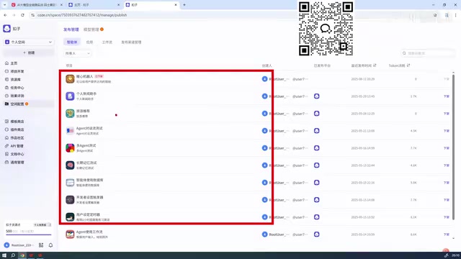
Task: Open the 智能体使用数据库 agent name
Action: pyautogui.click(x=89, y=180)
